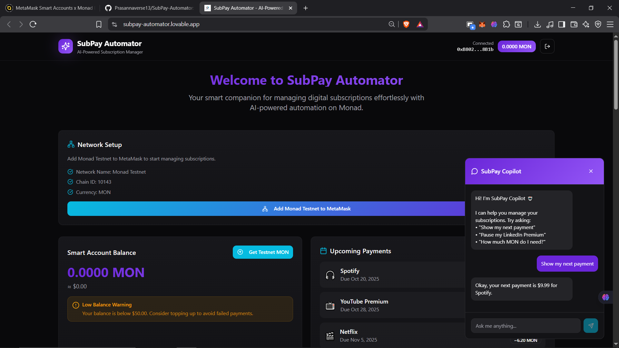Click the logout icon beside MON balance

547,46
